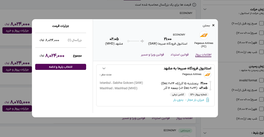Check departure صبح زود قبل از ۶:۰۰
The height and width of the screenshot is (137, 264).
click(261, 23)
